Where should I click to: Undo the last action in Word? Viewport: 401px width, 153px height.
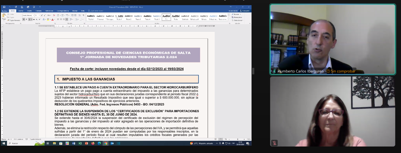(10, 7)
